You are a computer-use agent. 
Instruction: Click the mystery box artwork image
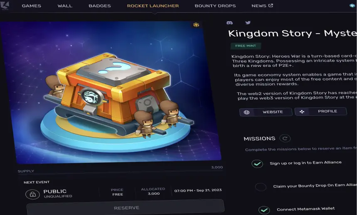pyautogui.click(x=111, y=92)
